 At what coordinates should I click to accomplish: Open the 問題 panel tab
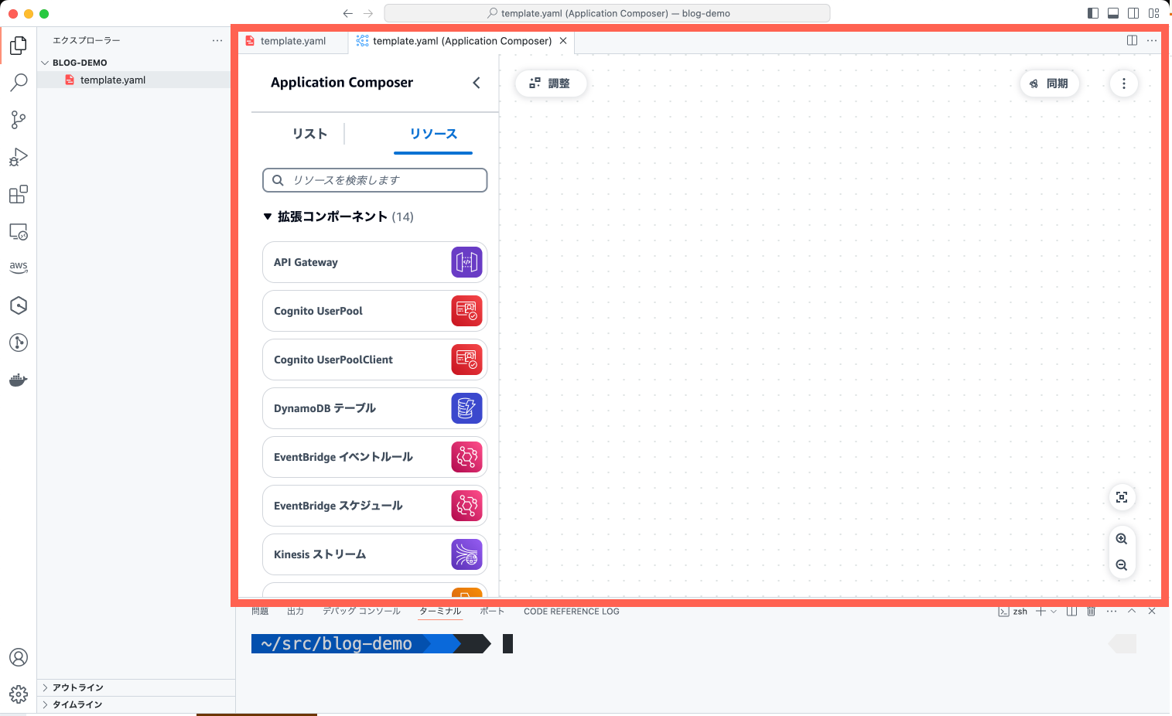(x=260, y=611)
